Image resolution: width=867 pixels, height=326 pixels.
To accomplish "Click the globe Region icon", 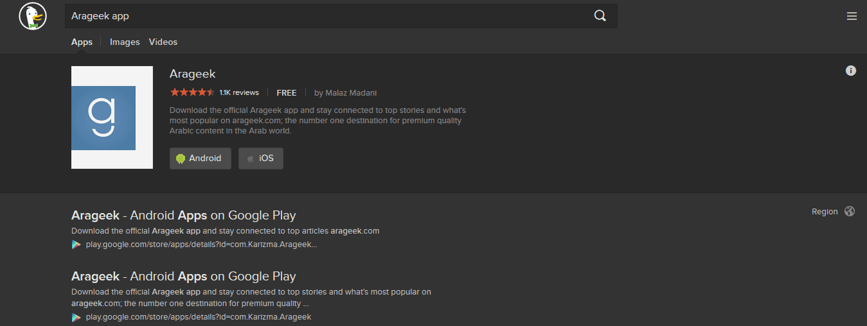I will 850,211.
